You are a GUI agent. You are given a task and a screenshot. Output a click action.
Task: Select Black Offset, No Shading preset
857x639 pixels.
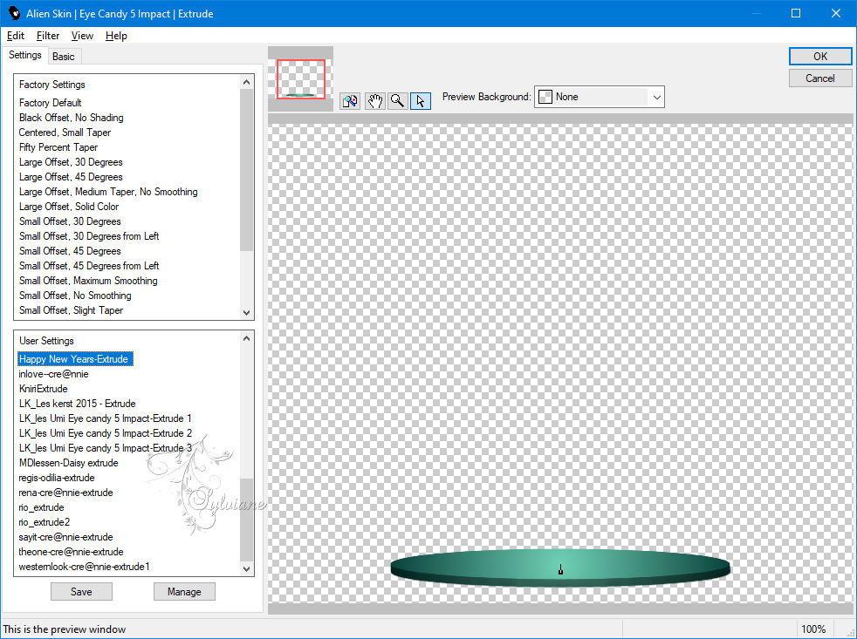71,118
